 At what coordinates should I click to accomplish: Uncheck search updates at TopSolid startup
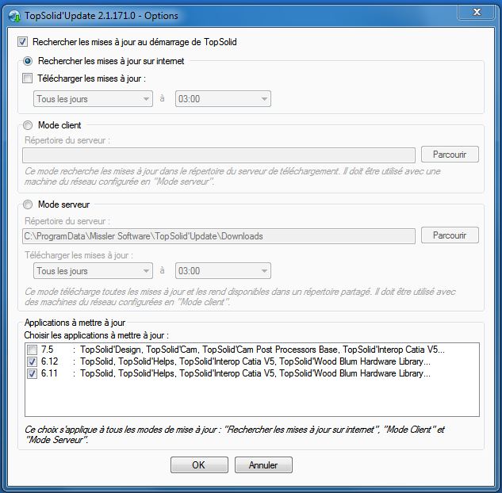tap(22, 42)
